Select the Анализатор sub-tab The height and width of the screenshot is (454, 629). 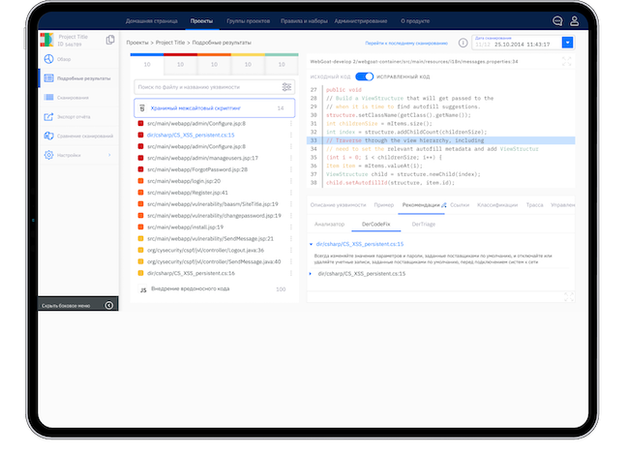coord(329,224)
